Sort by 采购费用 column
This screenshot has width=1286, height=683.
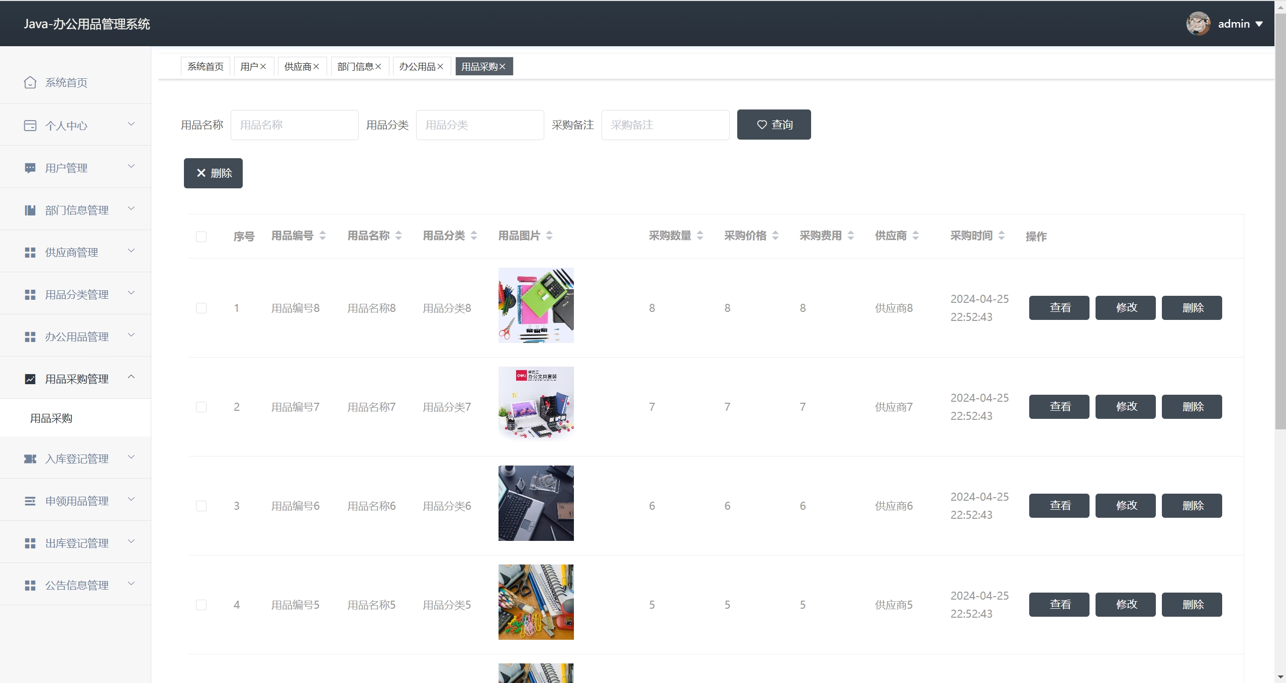(851, 236)
